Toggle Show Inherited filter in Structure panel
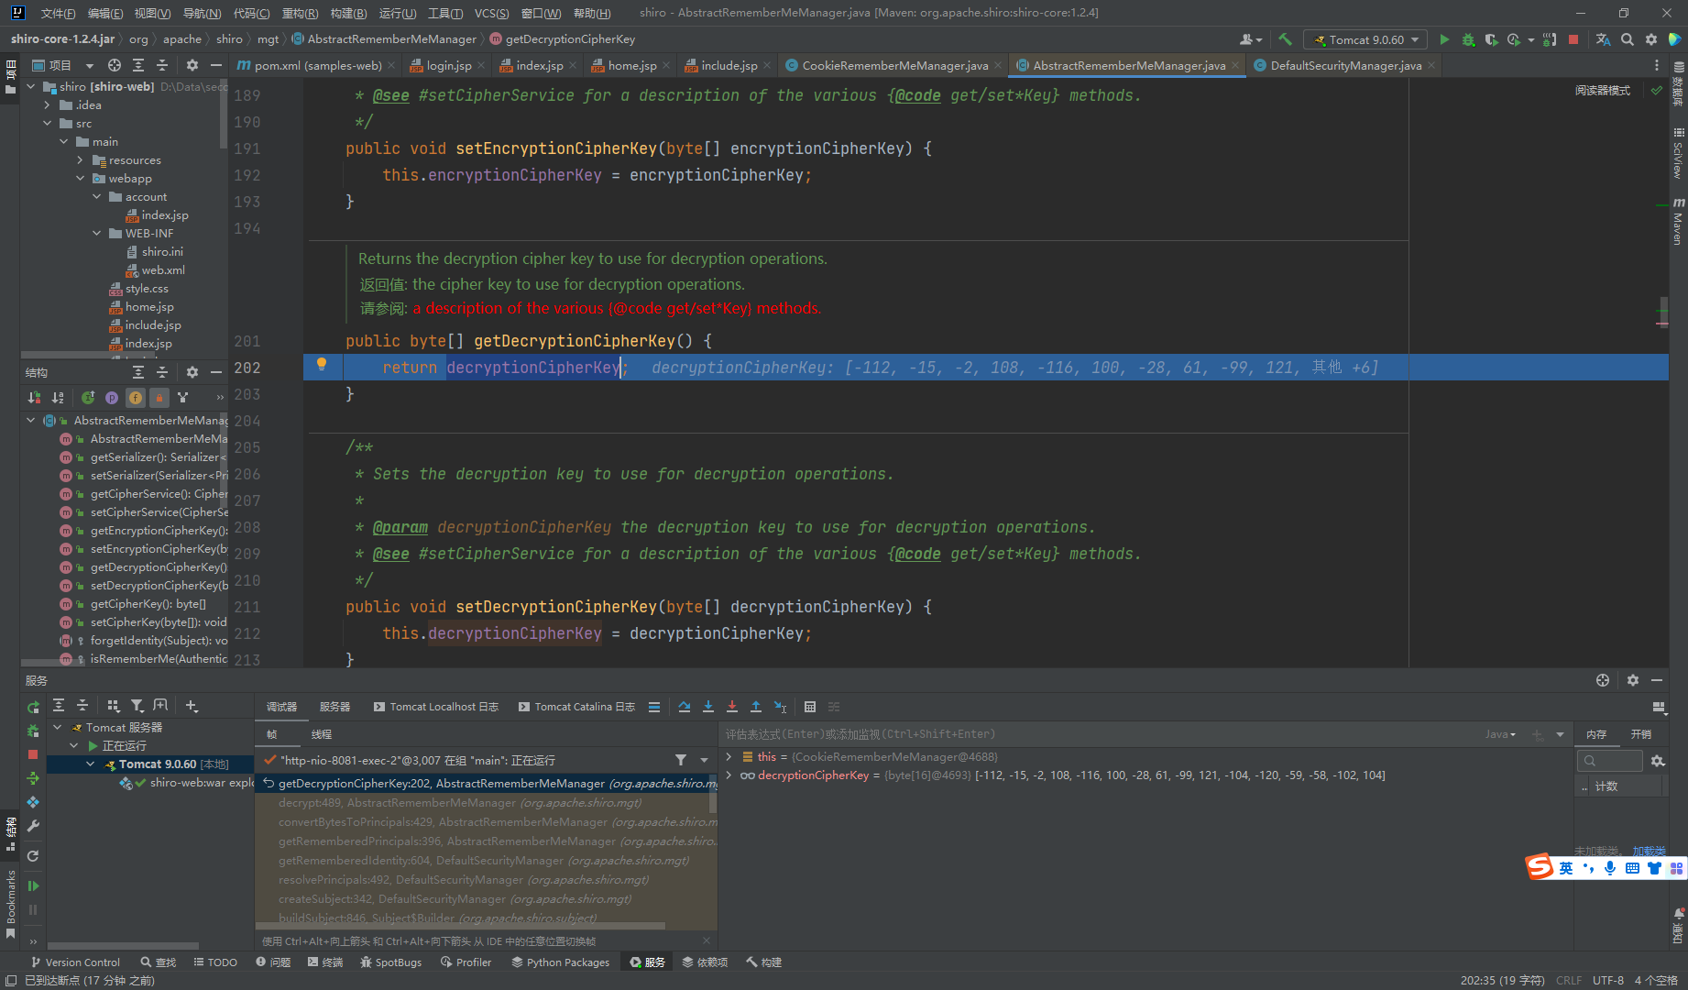1688x990 pixels. (x=88, y=398)
